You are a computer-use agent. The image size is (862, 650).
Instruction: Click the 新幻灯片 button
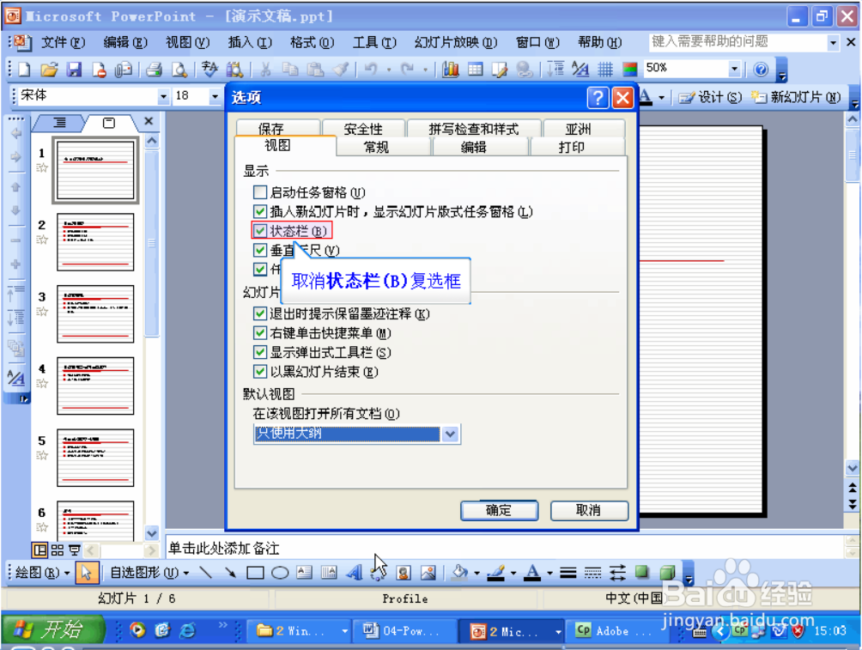tap(797, 97)
